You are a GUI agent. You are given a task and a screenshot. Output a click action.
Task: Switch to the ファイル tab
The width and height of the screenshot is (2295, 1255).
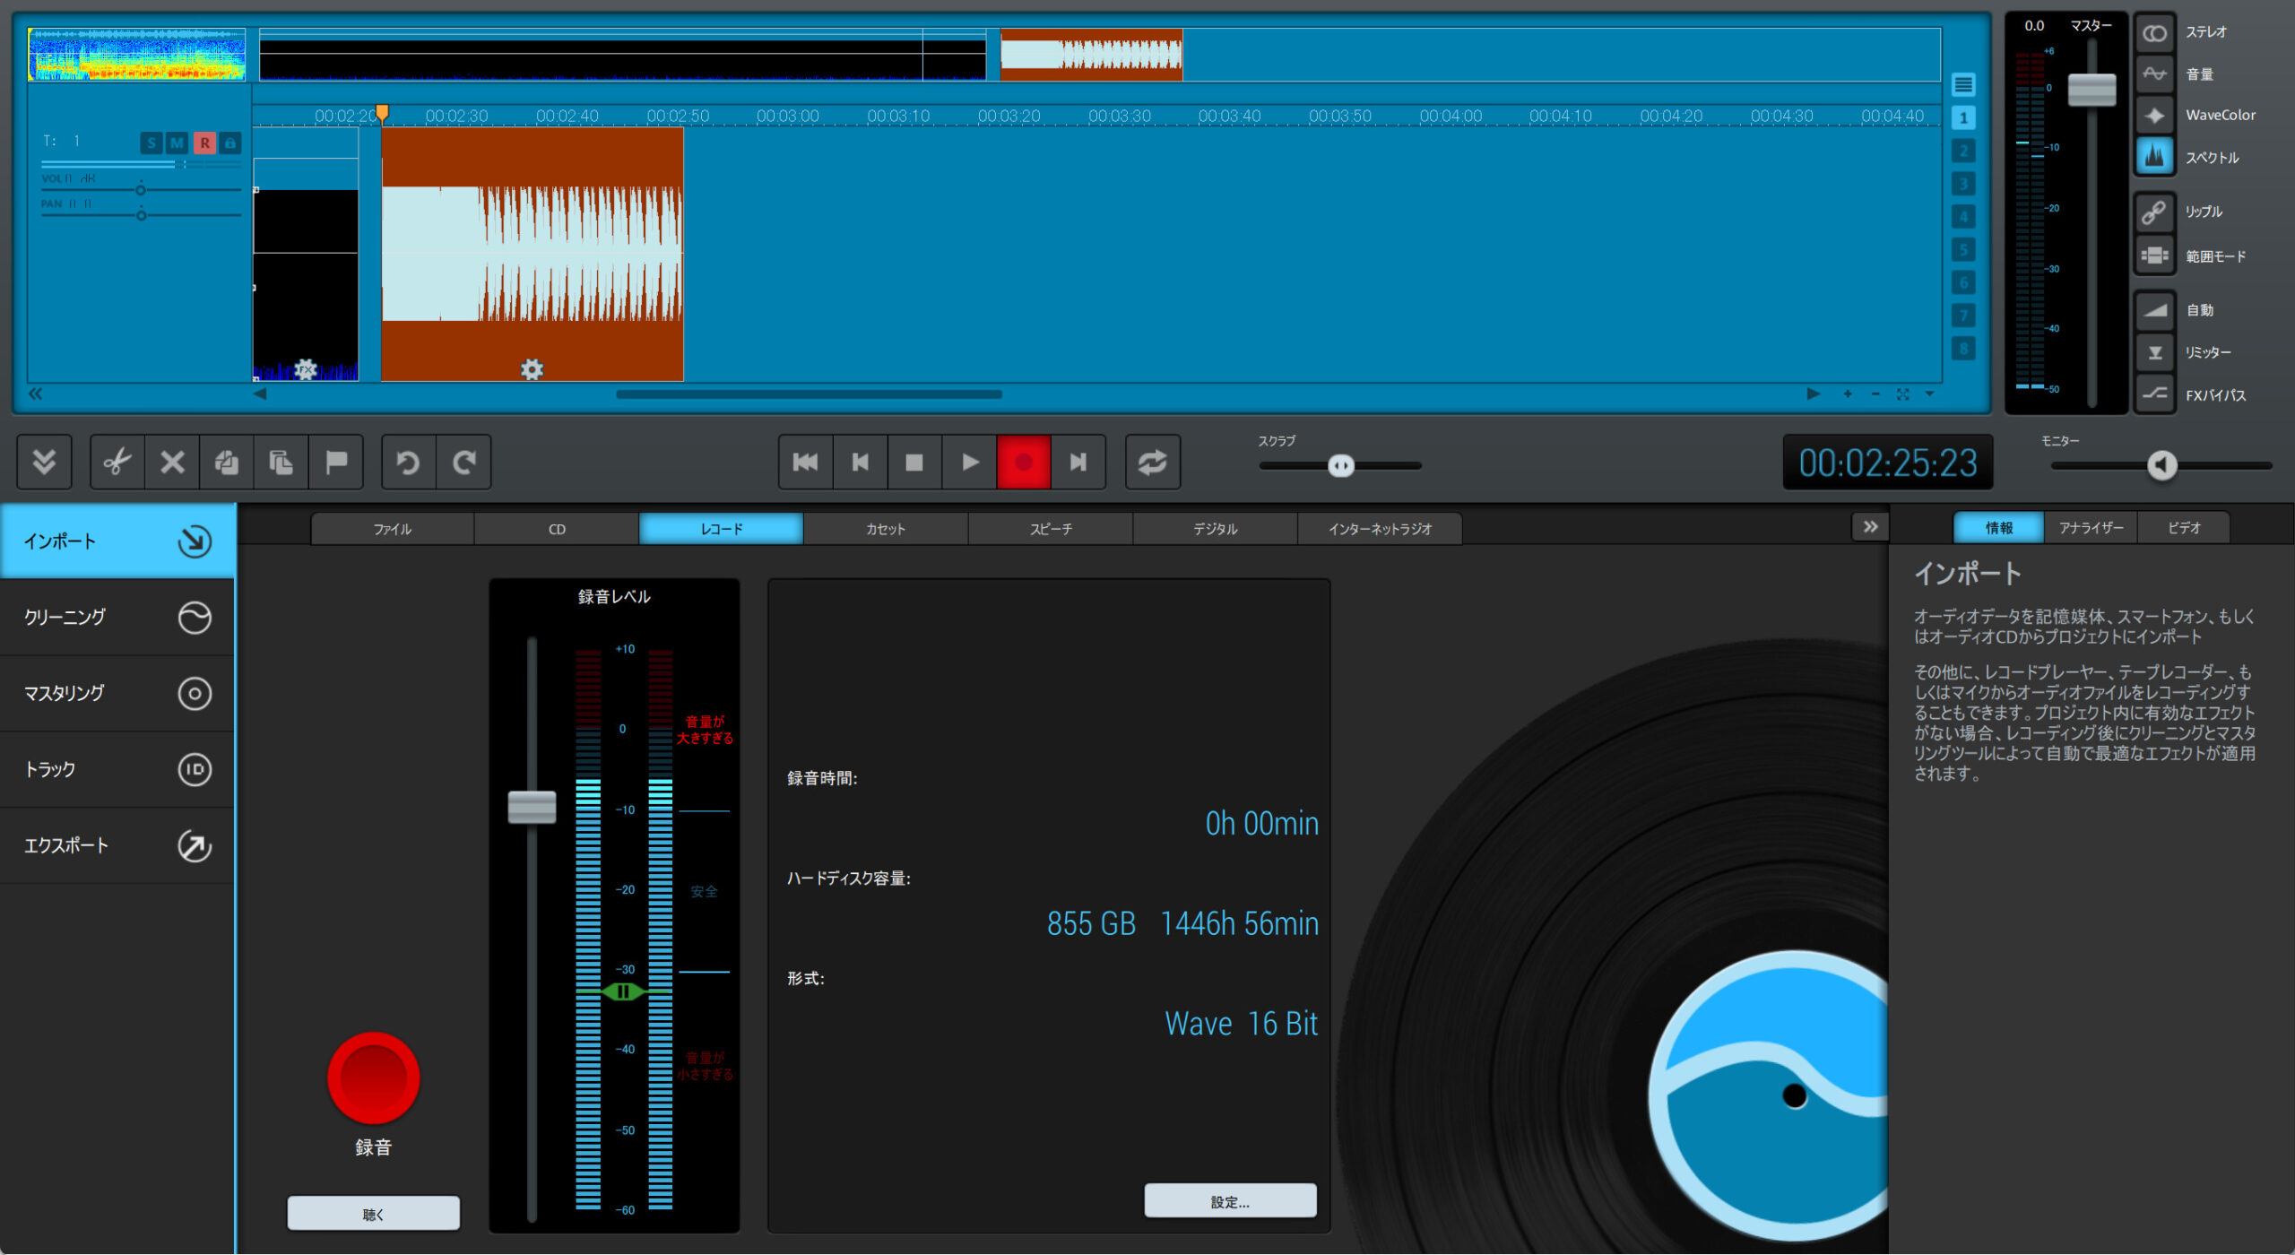click(x=393, y=529)
